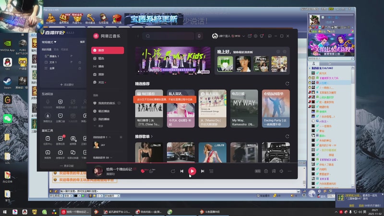Show the next 晚上好 recommendations
384x216 pixels.
click(x=285, y=52)
